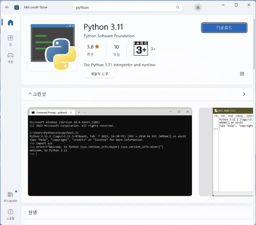Click the Python 3.11 app logo
Screen dimensions: 256x225
[x=52, y=46]
